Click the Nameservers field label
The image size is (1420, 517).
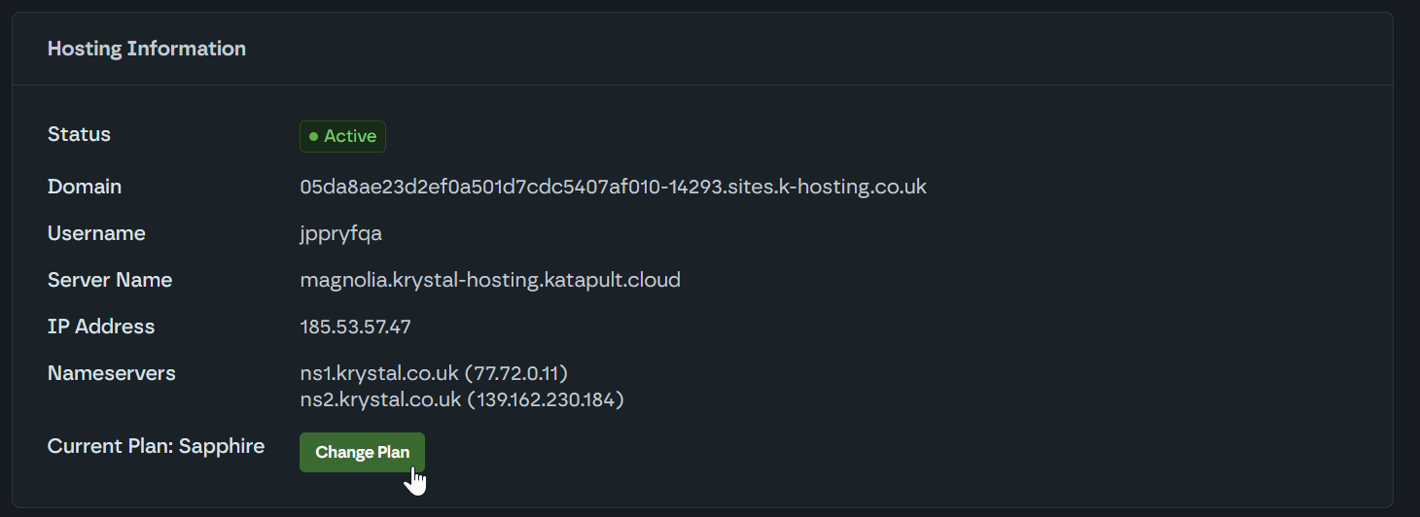(112, 373)
